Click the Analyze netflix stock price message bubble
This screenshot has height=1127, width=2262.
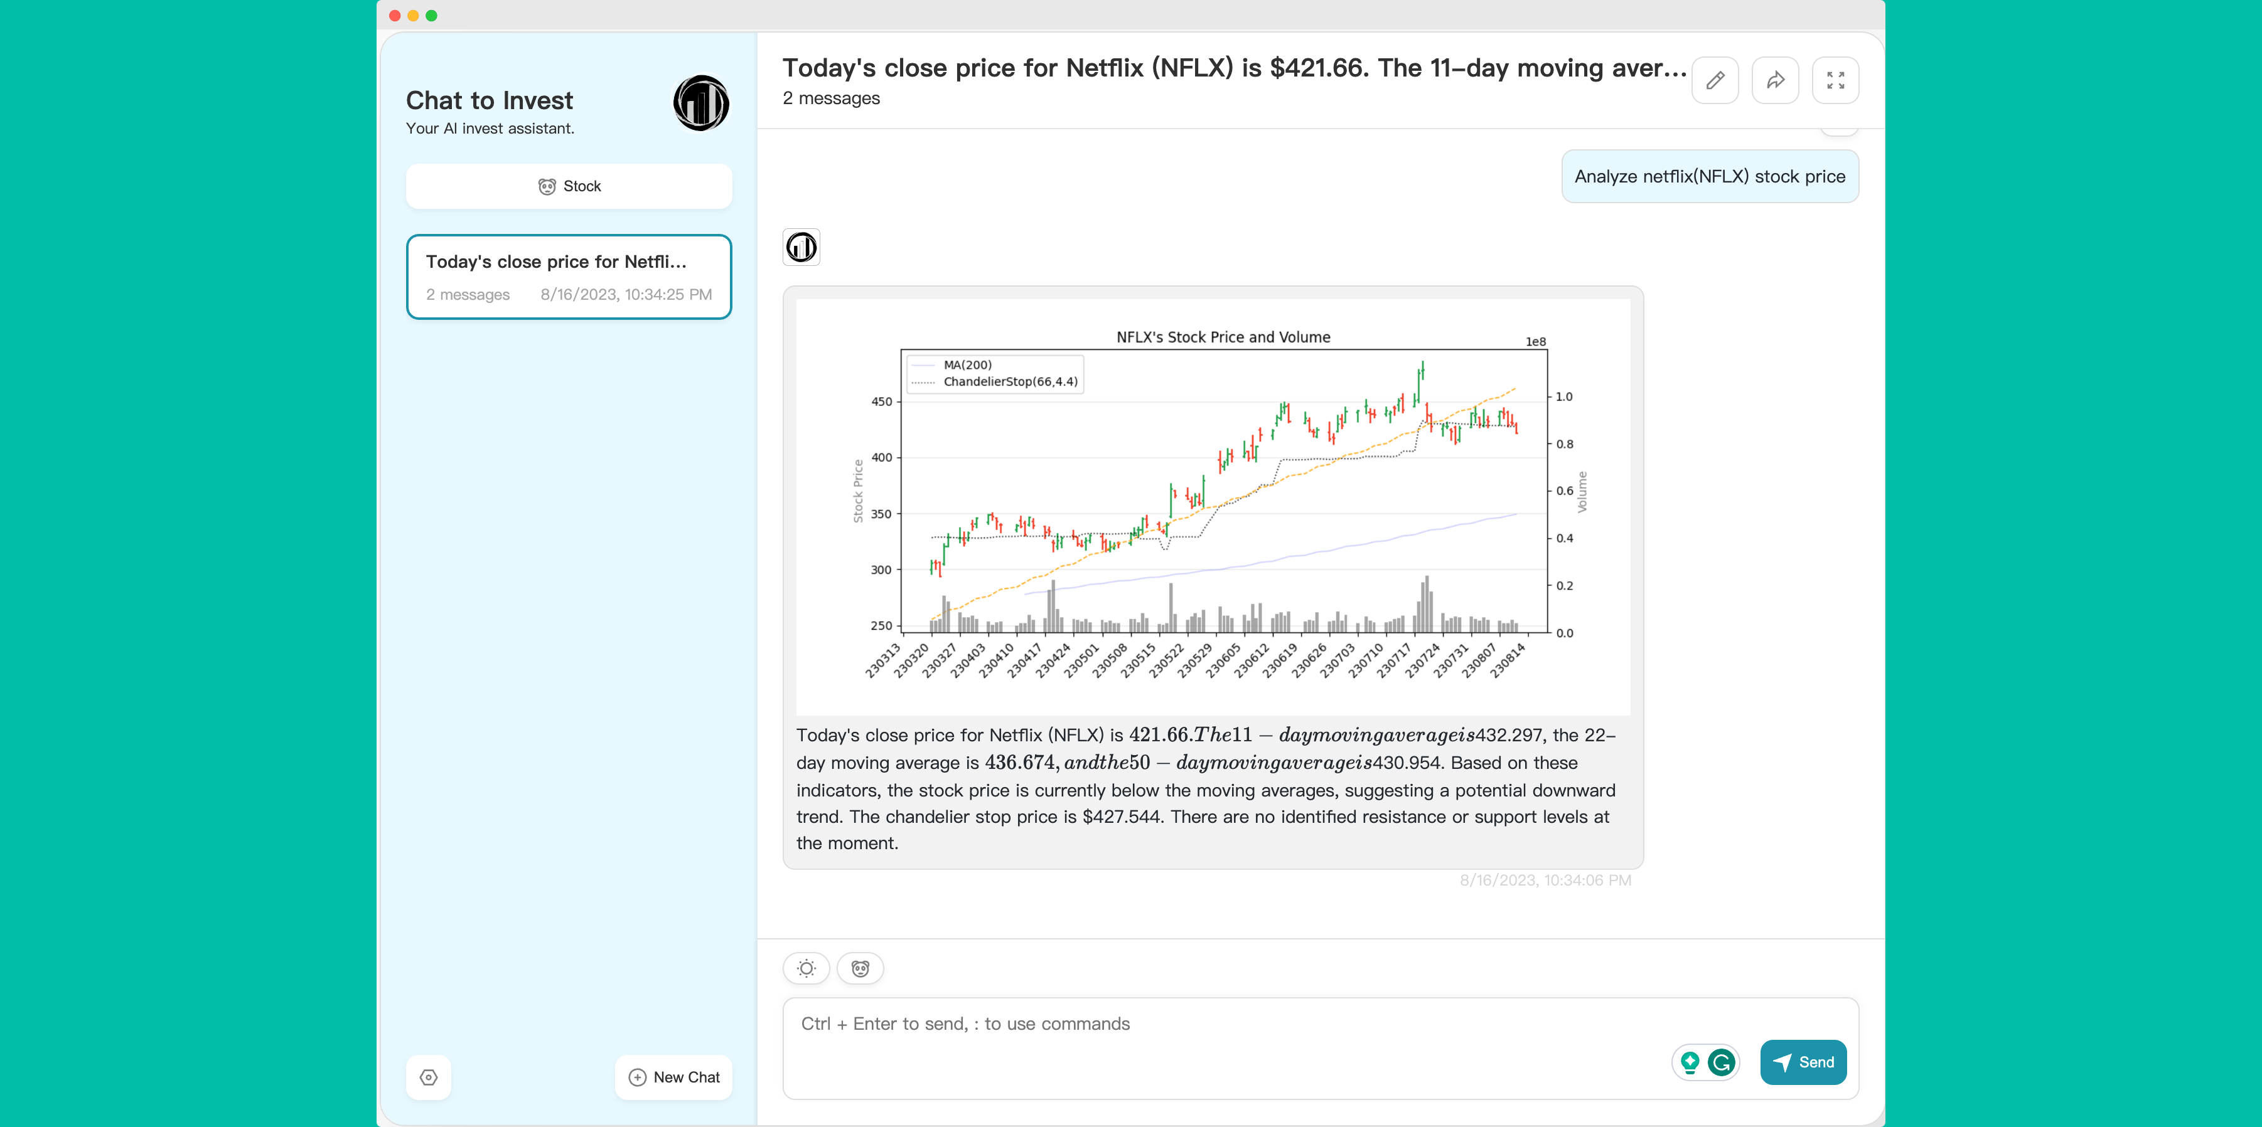click(x=1709, y=176)
